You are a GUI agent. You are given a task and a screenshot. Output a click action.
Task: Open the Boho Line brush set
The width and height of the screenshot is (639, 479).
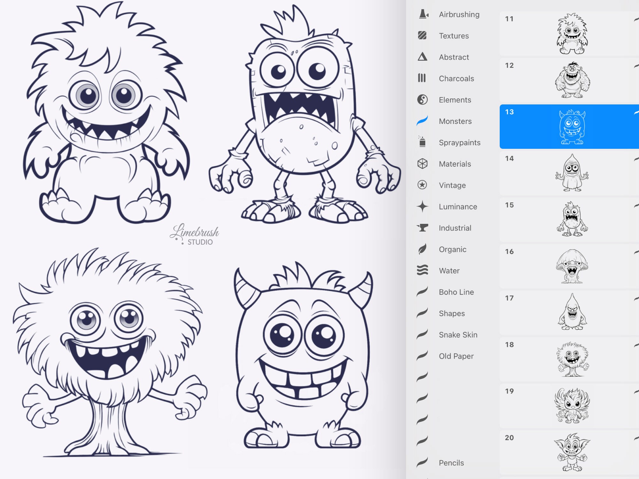click(456, 292)
